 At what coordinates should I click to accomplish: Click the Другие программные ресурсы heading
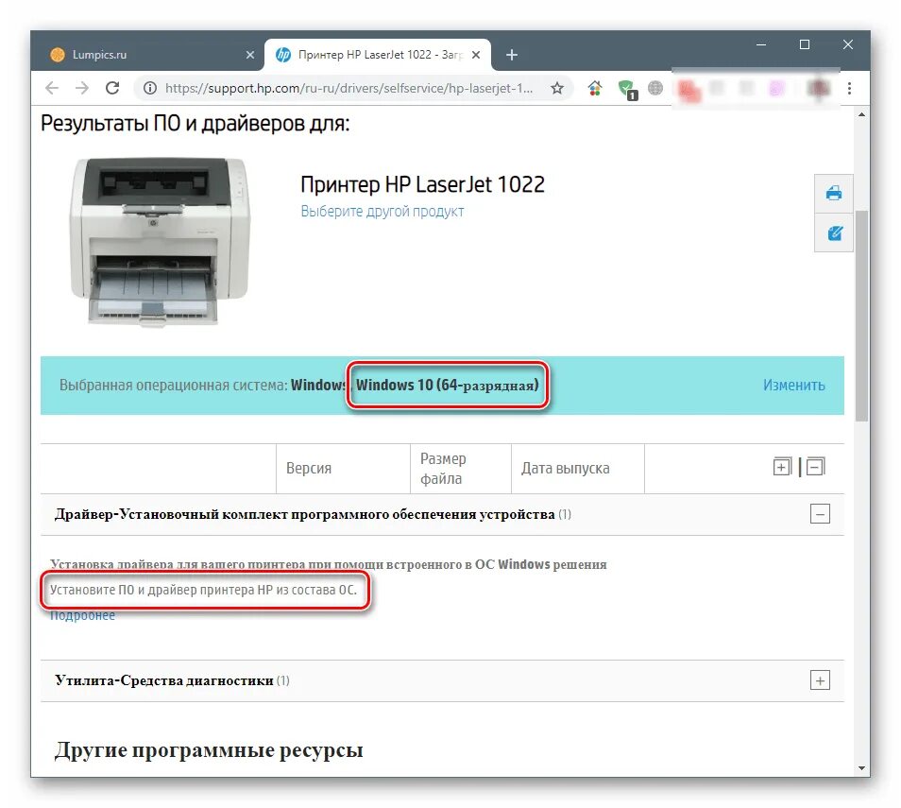(x=209, y=750)
